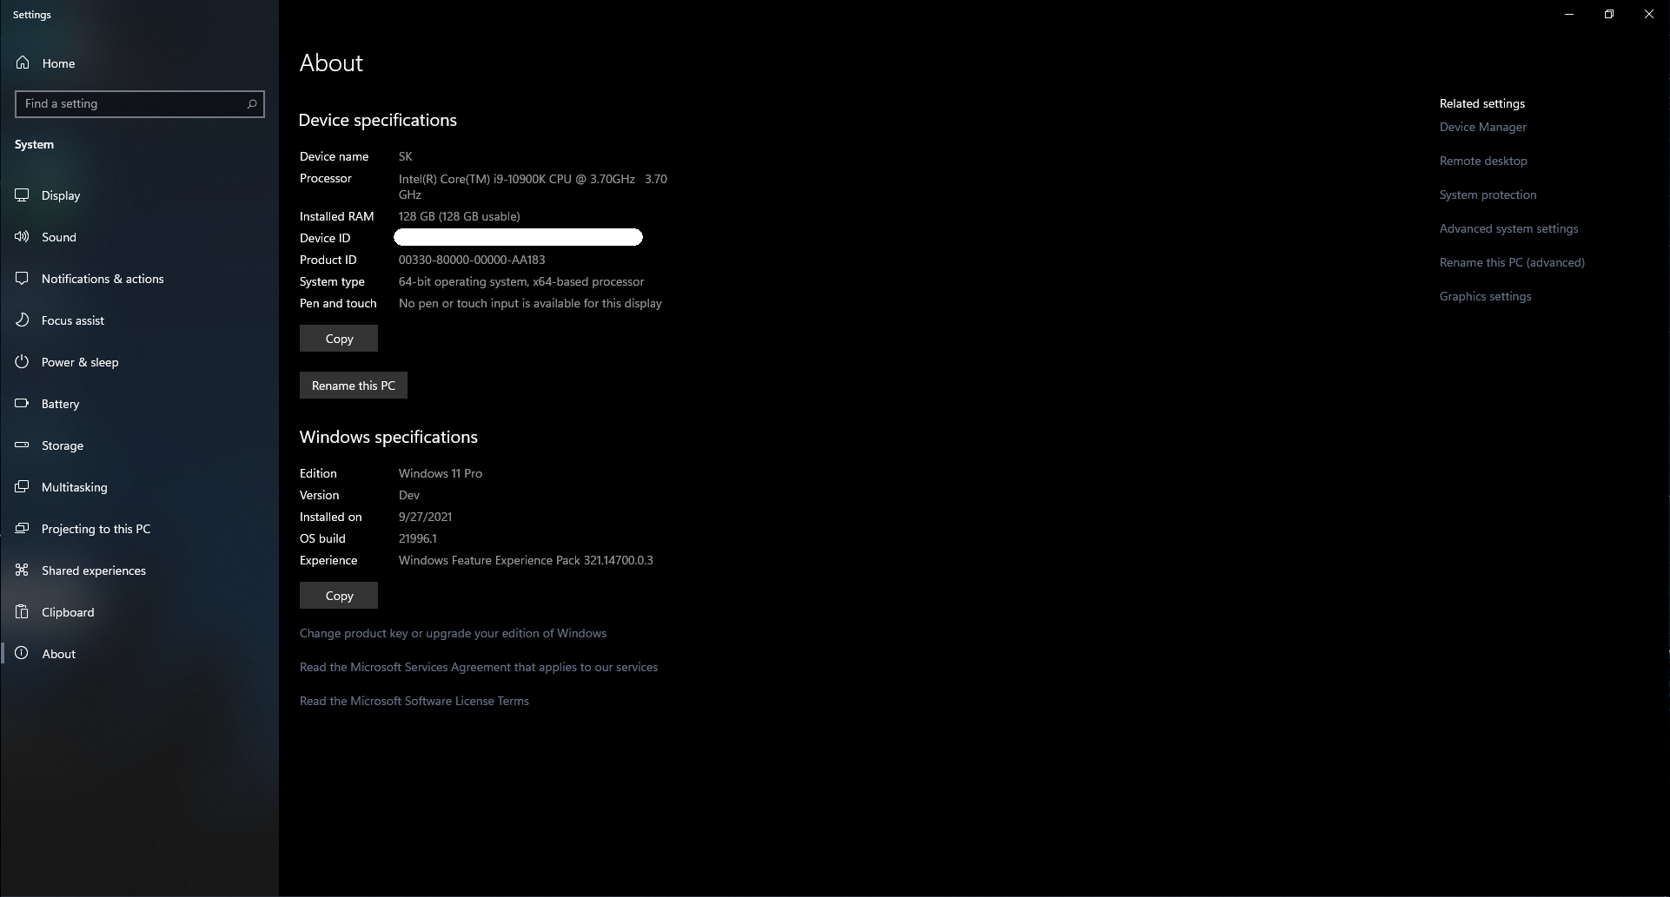The width and height of the screenshot is (1670, 897).
Task: Click the About info icon
Action: [x=23, y=654]
